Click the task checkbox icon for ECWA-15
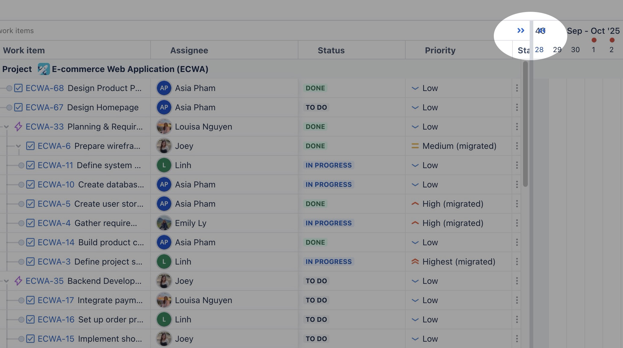This screenshot has width=623, height=348. pos(30,339)
